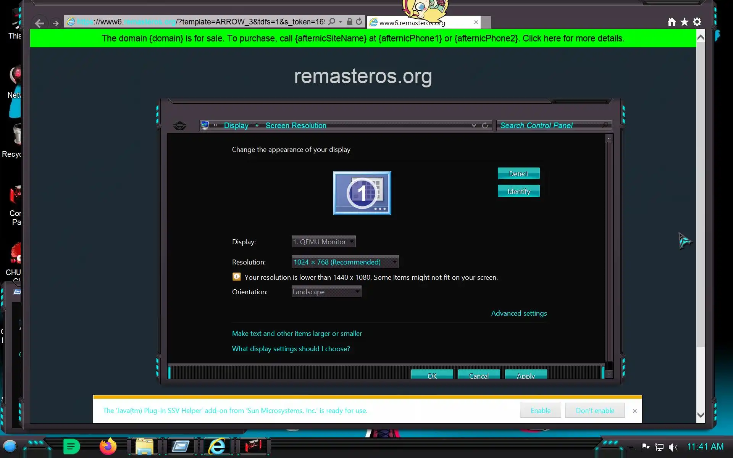Click Enable on the add-on notification
This screenshot has width=733, height=458.
click(x=540, y=411)
